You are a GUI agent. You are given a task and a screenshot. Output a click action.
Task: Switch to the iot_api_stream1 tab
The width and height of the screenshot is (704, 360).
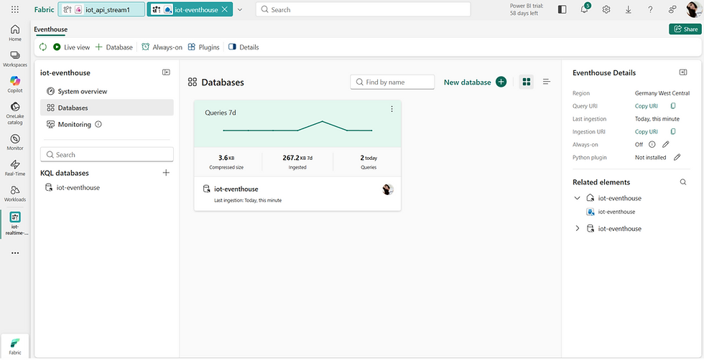pos(101,9)
